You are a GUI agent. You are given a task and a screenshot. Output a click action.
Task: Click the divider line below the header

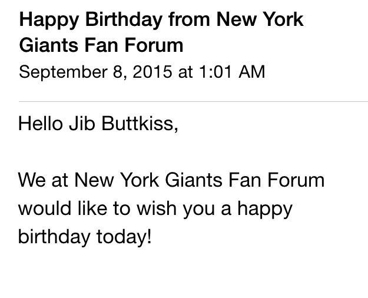[x=193, y=102]
